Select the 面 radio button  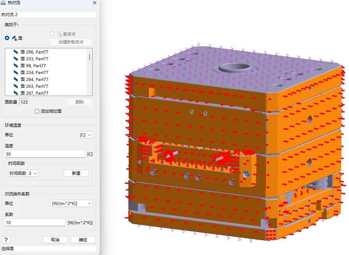click(x=7, y=38)
